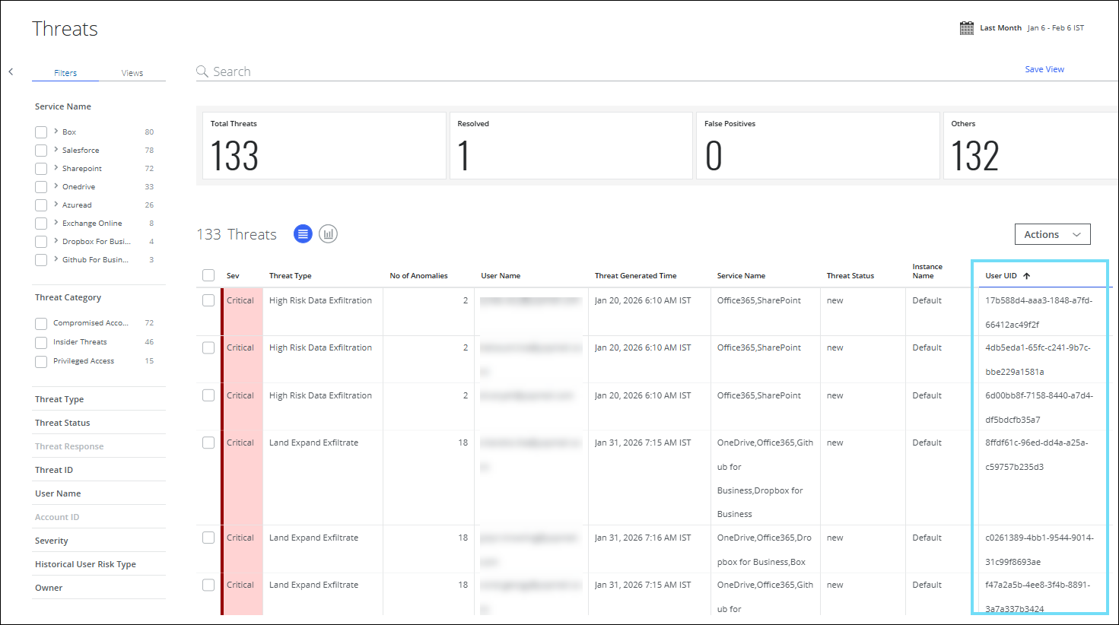Expand the Box service chevron

(x=56, y=132)
